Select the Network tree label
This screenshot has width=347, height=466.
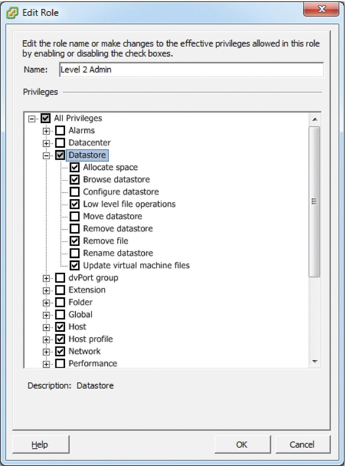coord(85,351)
